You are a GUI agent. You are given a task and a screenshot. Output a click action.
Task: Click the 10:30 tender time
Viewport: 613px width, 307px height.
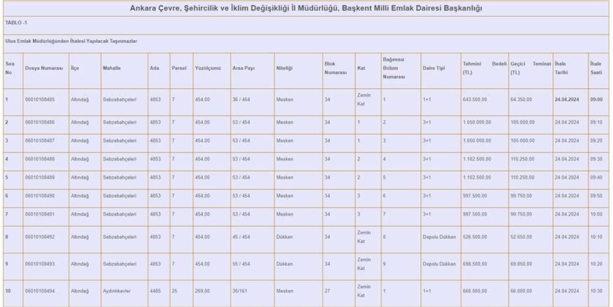[596, 291]
